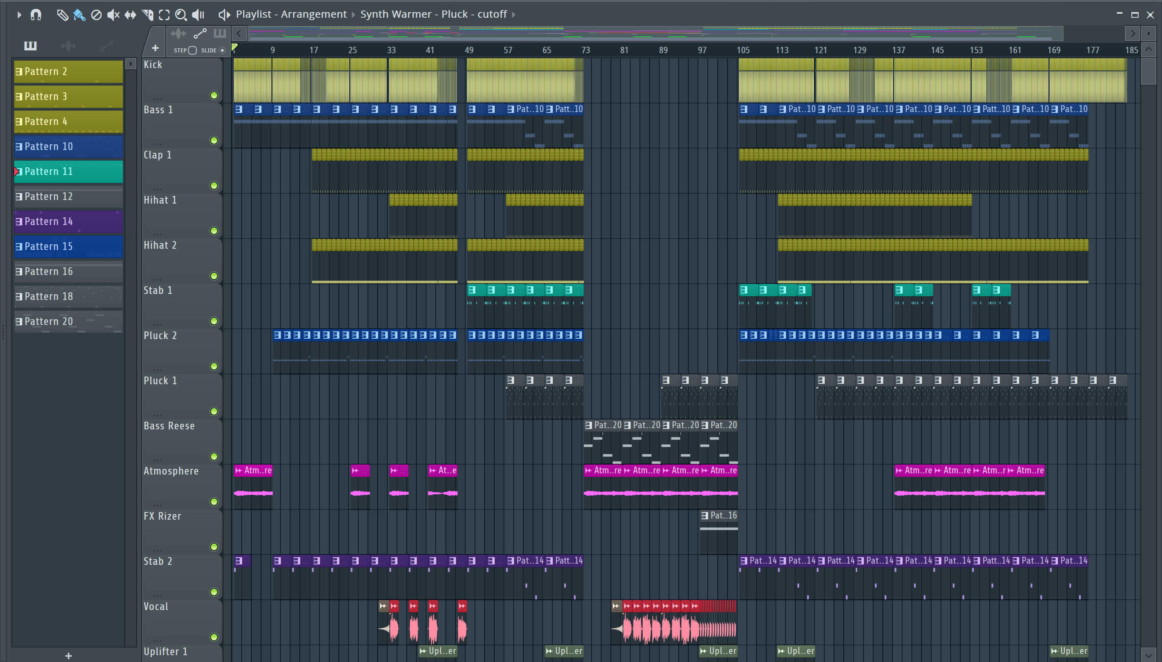Select the Zoom magnifier tool
Screen dimensions: 1162x662
(x=181, y=15)
